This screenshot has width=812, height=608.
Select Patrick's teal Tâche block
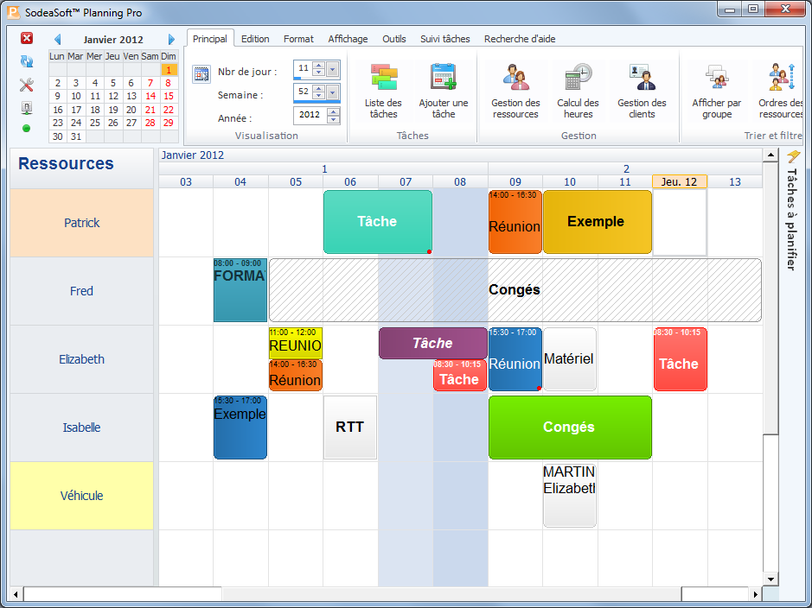378,222
